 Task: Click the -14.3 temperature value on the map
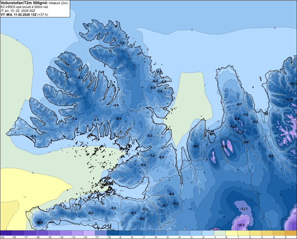click(241, 225)
